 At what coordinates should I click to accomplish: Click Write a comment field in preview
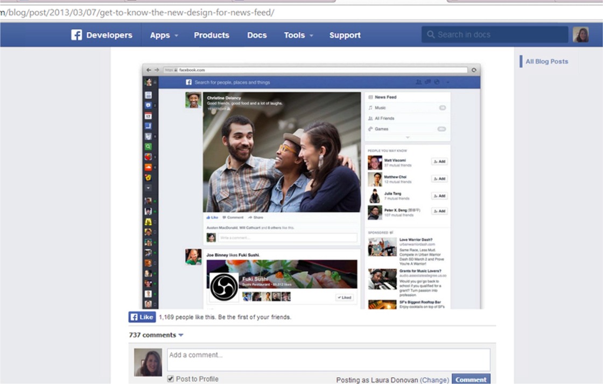288,238
